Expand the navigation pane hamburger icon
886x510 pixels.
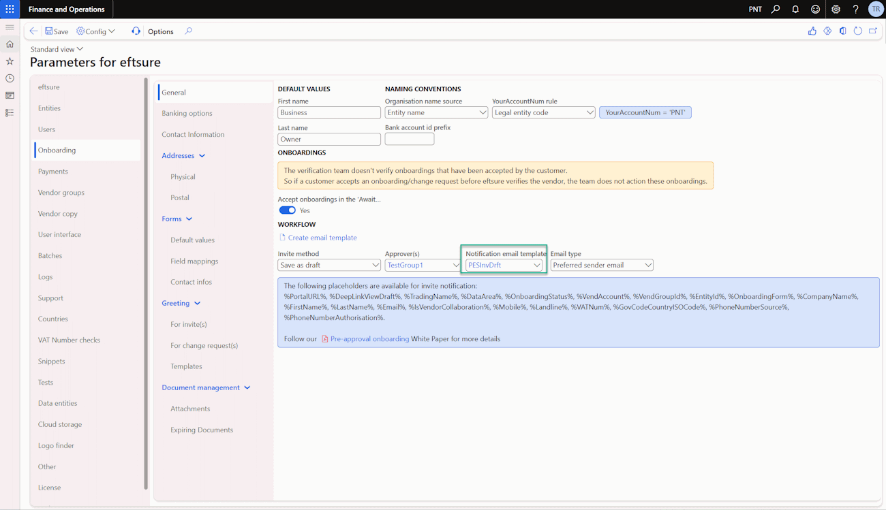10,27
